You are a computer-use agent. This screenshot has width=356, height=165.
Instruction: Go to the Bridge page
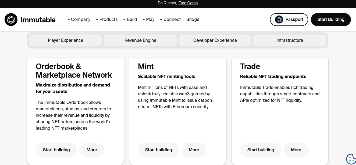tap(193, 20)
